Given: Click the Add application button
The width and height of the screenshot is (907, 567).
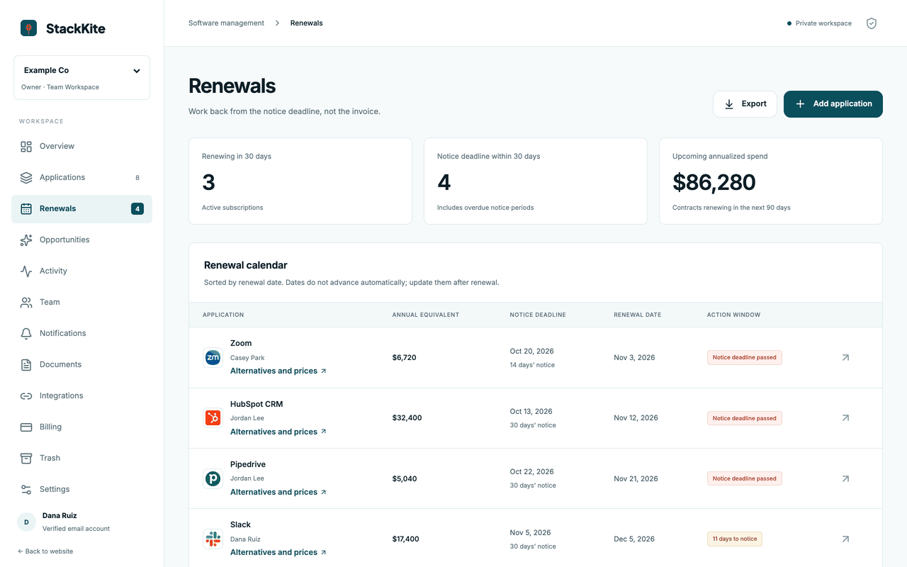Looking at the screenshot, I should coord(833,104).
